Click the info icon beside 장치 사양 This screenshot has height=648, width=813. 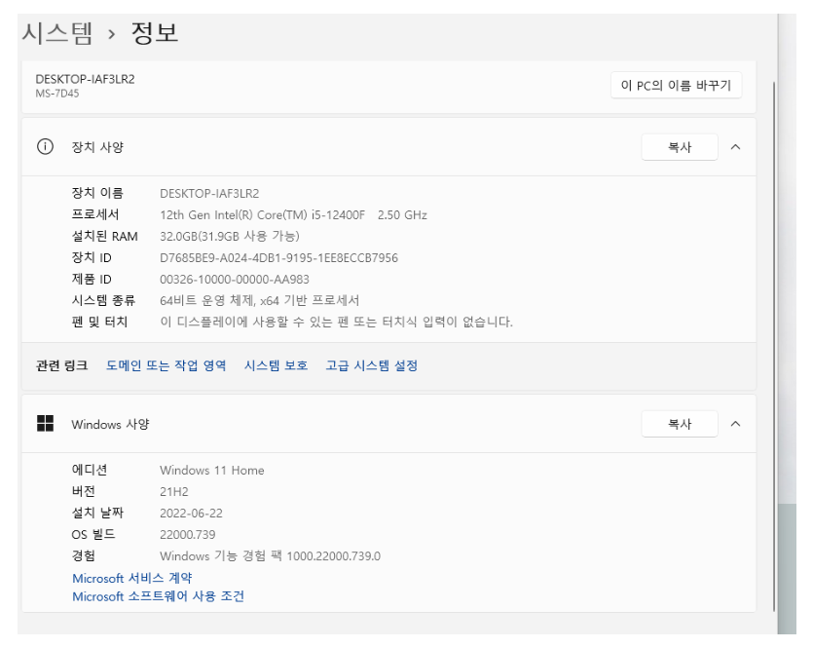pyautogui.click(x=45, y=147)
